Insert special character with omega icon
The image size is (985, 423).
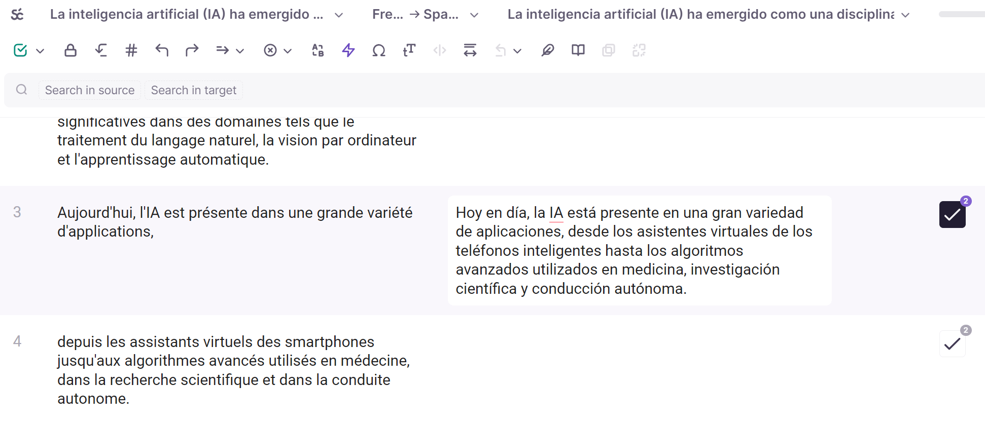tap(379, 50)
